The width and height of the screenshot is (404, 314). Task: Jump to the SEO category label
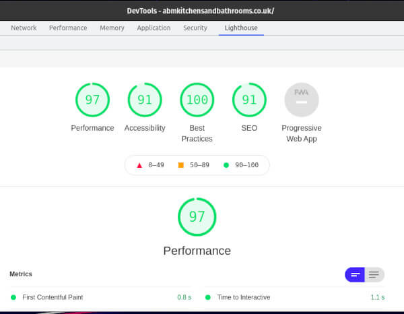coord(249,128)
